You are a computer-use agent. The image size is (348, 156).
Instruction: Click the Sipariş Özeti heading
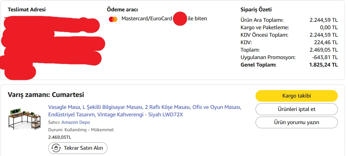pos(256,10)
